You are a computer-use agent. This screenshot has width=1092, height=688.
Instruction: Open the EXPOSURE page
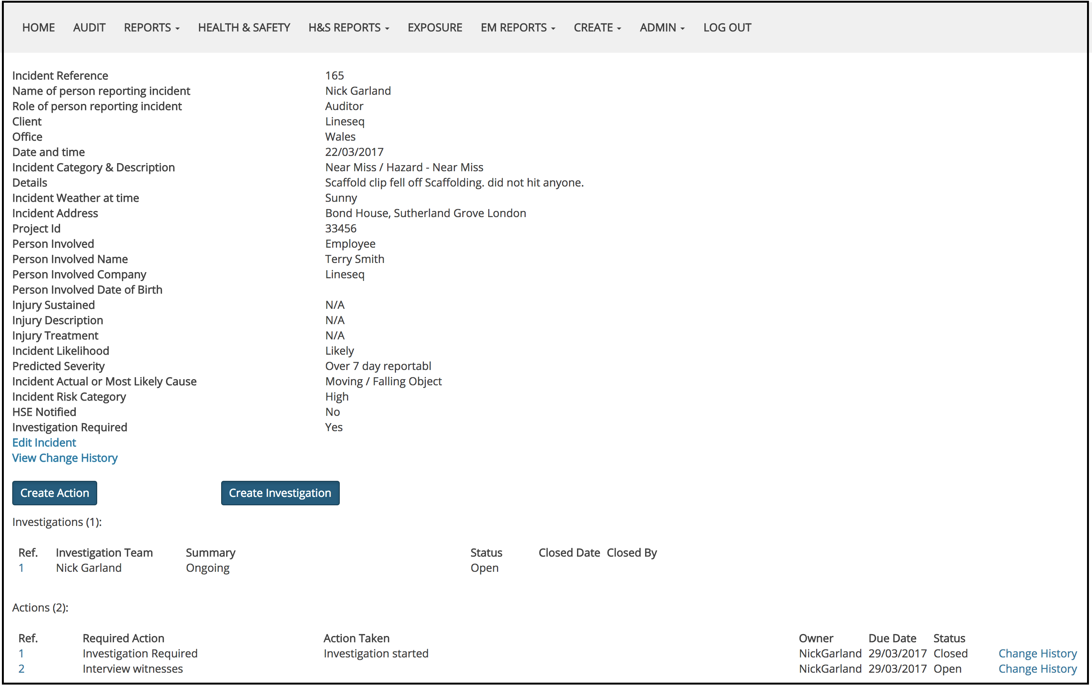pyautogui.click(x=434, y=28)
